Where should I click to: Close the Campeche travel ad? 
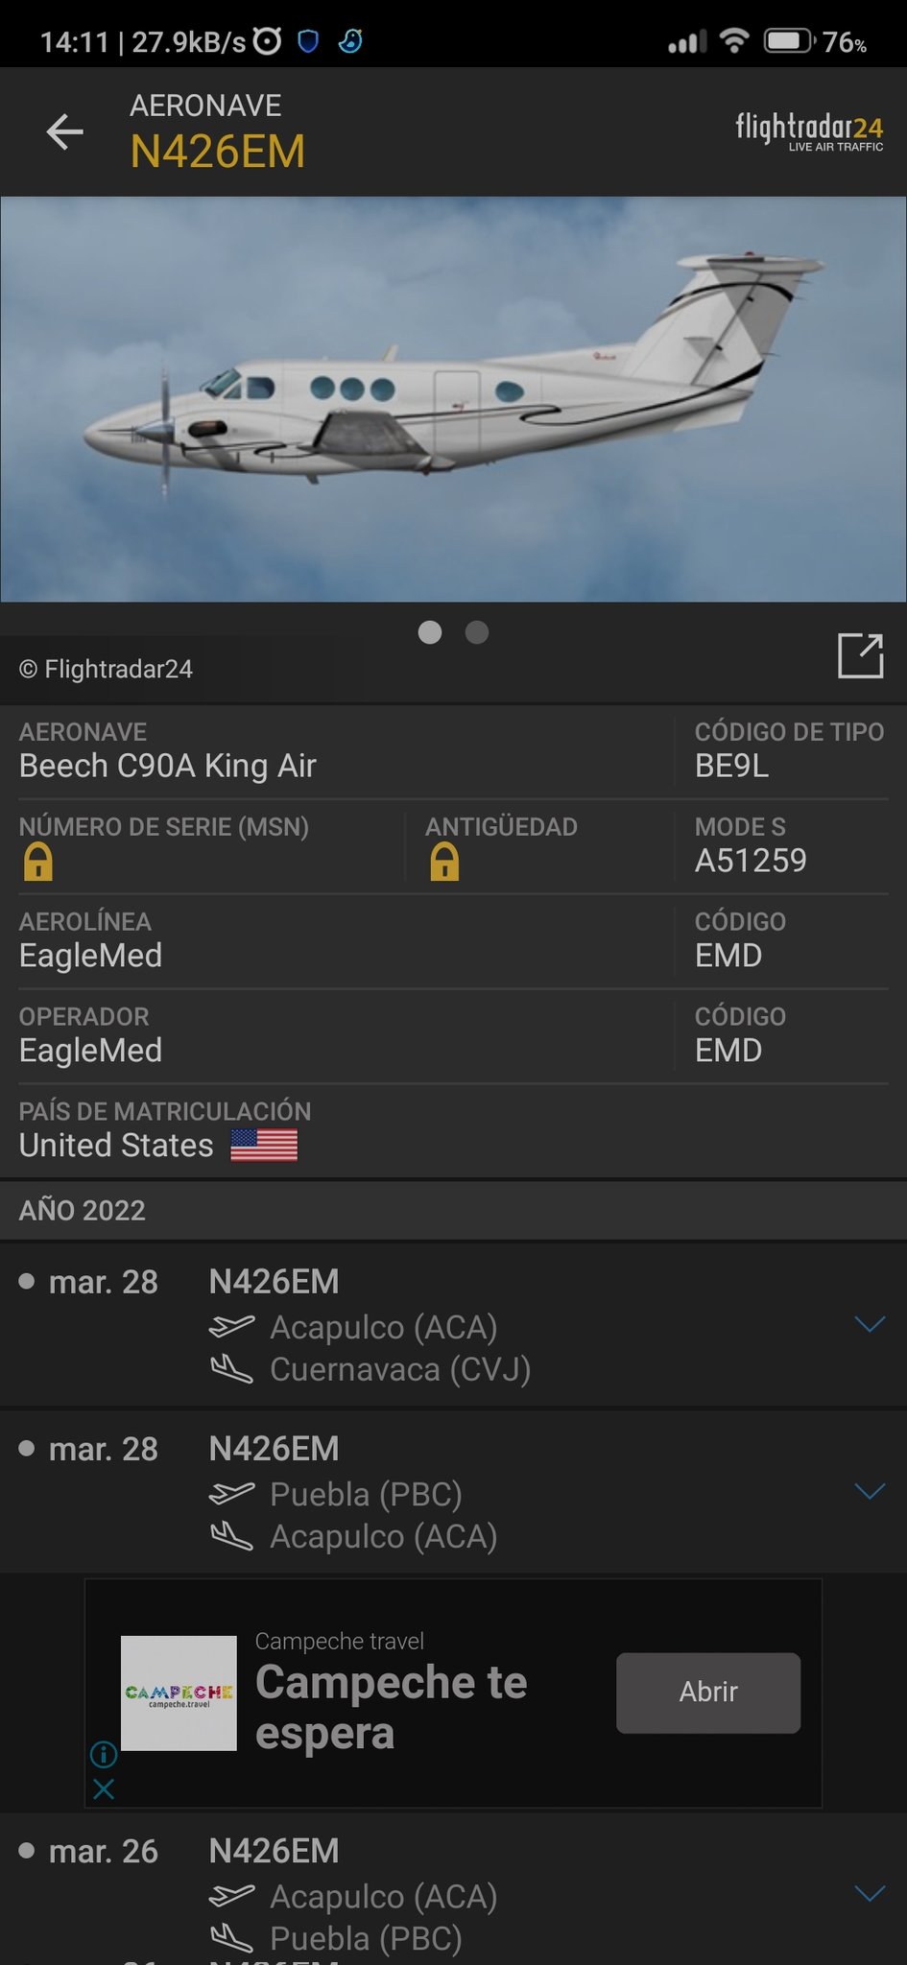104,1788
